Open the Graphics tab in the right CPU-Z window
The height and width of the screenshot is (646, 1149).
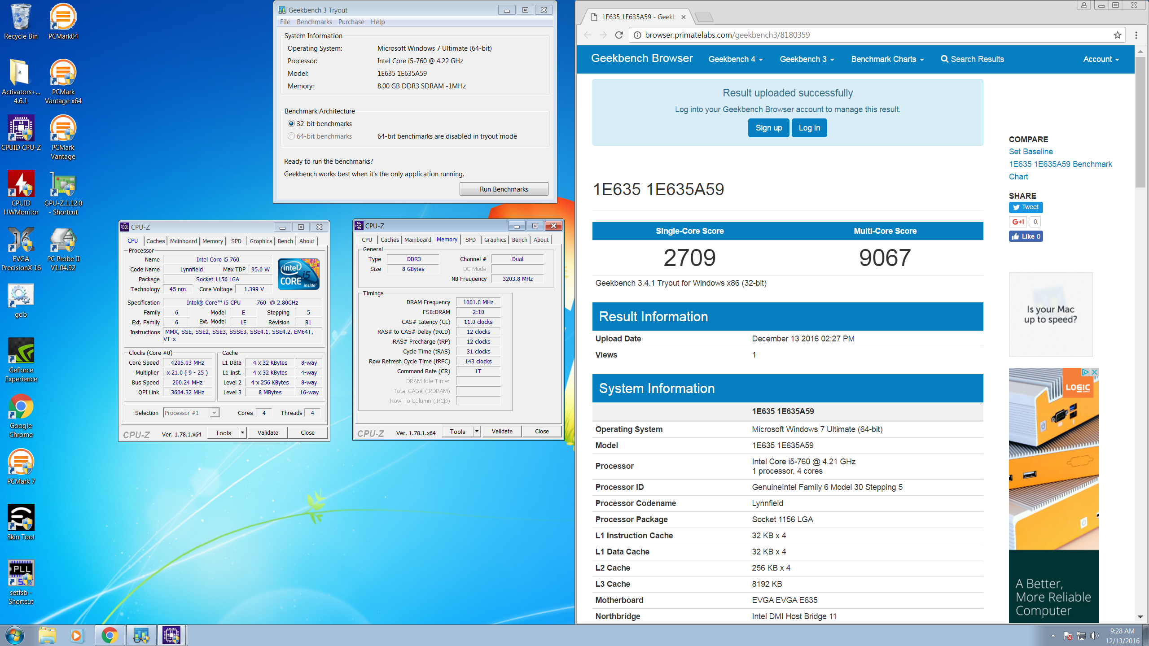495,240
